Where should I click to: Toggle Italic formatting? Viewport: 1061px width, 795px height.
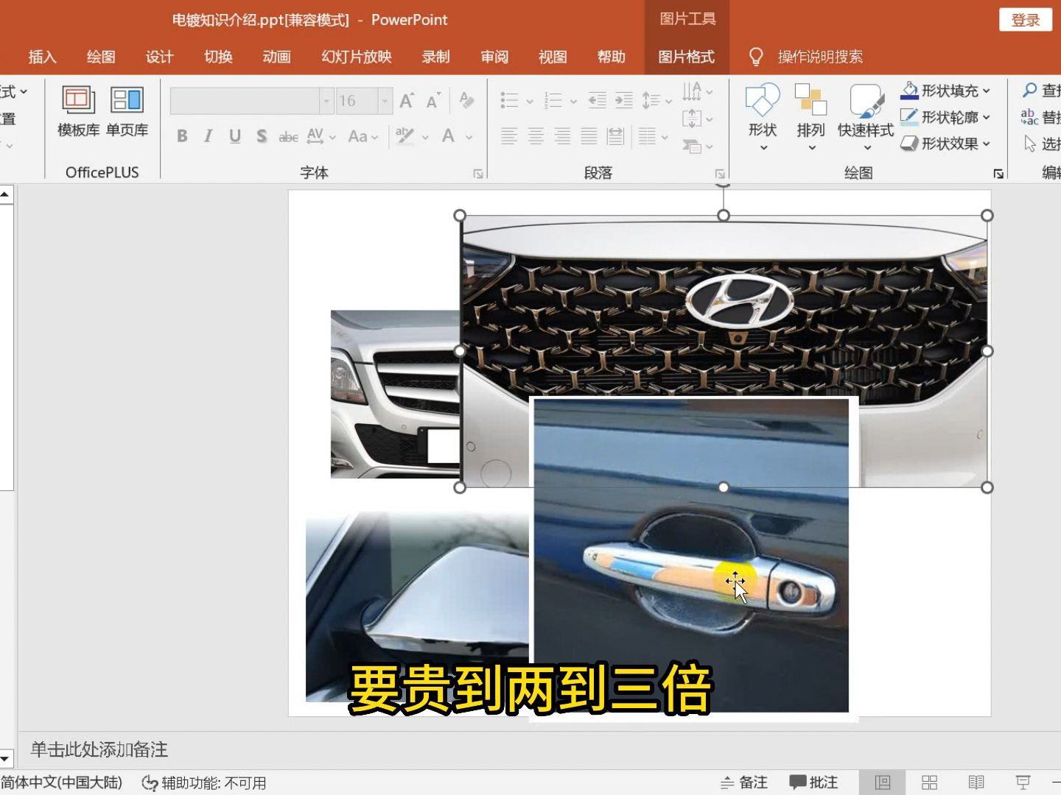pos(209,136)
